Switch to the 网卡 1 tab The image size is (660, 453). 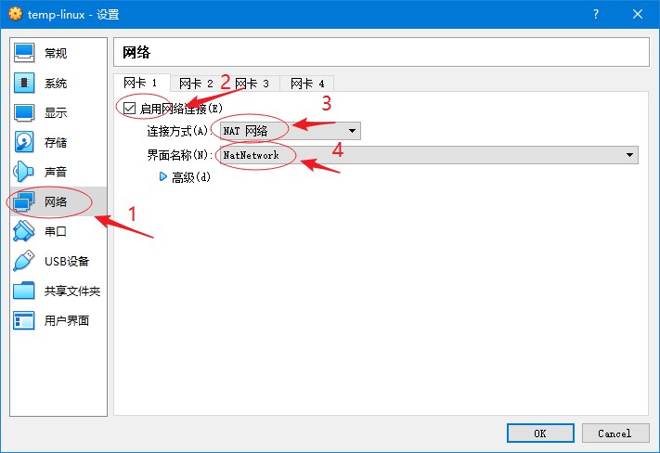click(x=141, y=83)
